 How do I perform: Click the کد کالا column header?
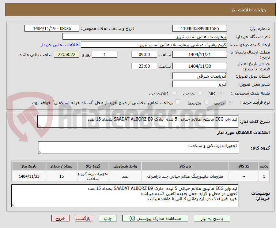click(x=243, y=166)
